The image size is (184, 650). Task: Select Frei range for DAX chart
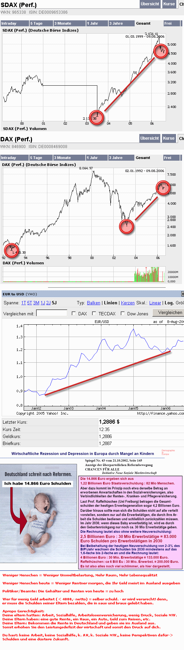(x=171, y=158)
